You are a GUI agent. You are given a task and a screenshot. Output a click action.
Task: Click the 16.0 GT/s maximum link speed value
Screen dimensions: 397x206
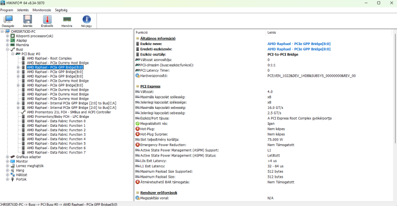(275, 107)
